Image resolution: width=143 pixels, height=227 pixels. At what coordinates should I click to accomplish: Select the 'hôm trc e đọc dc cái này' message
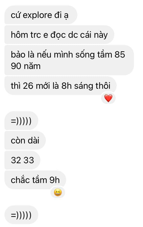coord(59,35)
